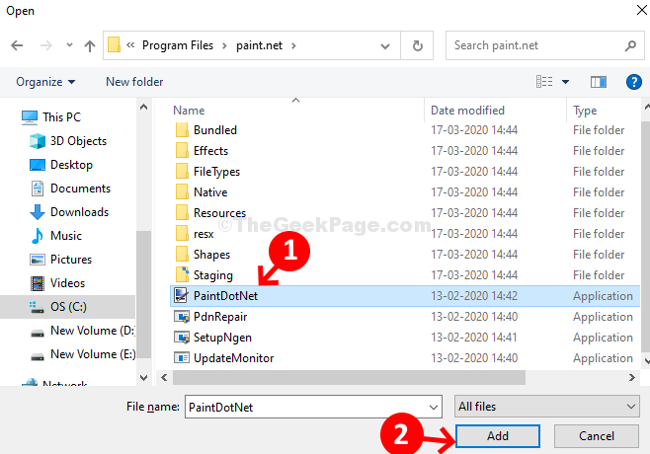Sort by Type column header
Image resolution: width=650 pixels, height=454 pixels.
[x=585, y=111]
